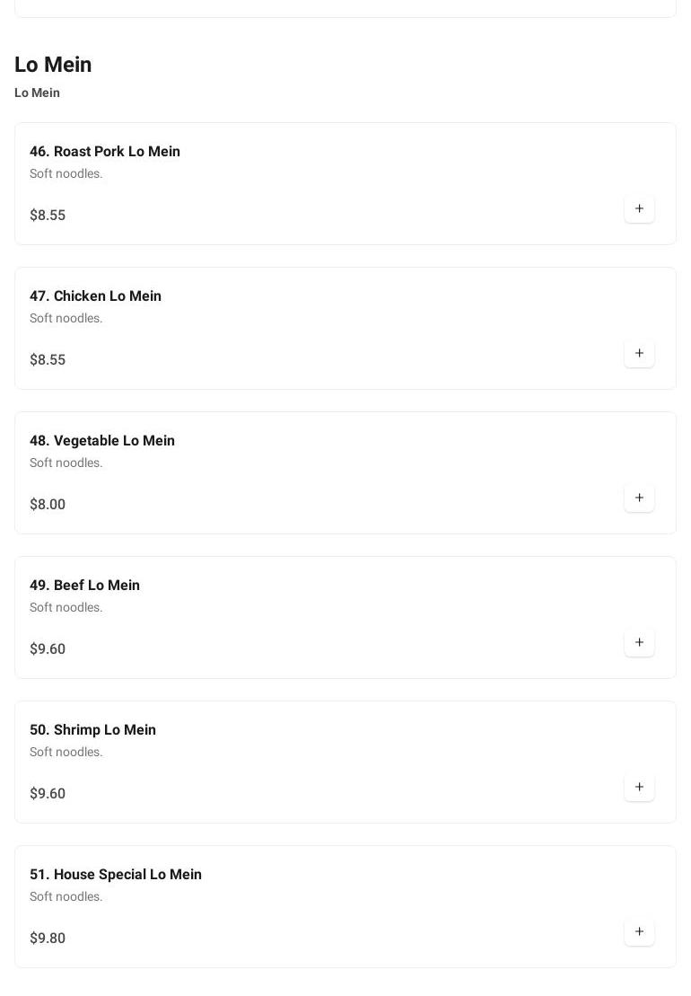Add House Special Lo Mein with plus icon
Image resolution: width=691 pixels, height=996 pixels.
point(639,932)
